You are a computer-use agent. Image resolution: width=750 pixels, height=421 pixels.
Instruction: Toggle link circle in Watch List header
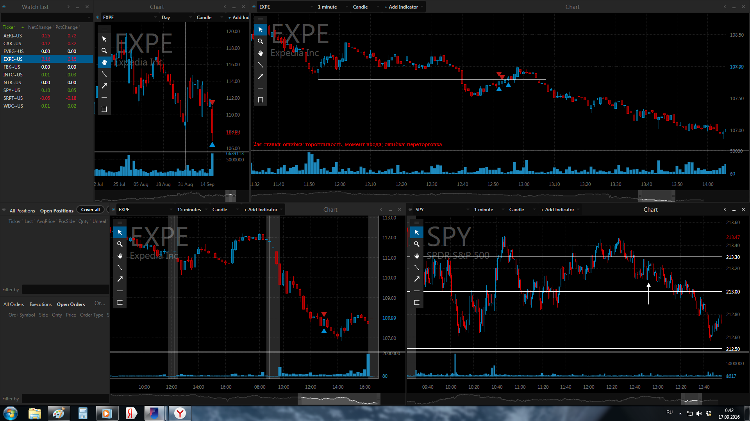coord(4,7)
